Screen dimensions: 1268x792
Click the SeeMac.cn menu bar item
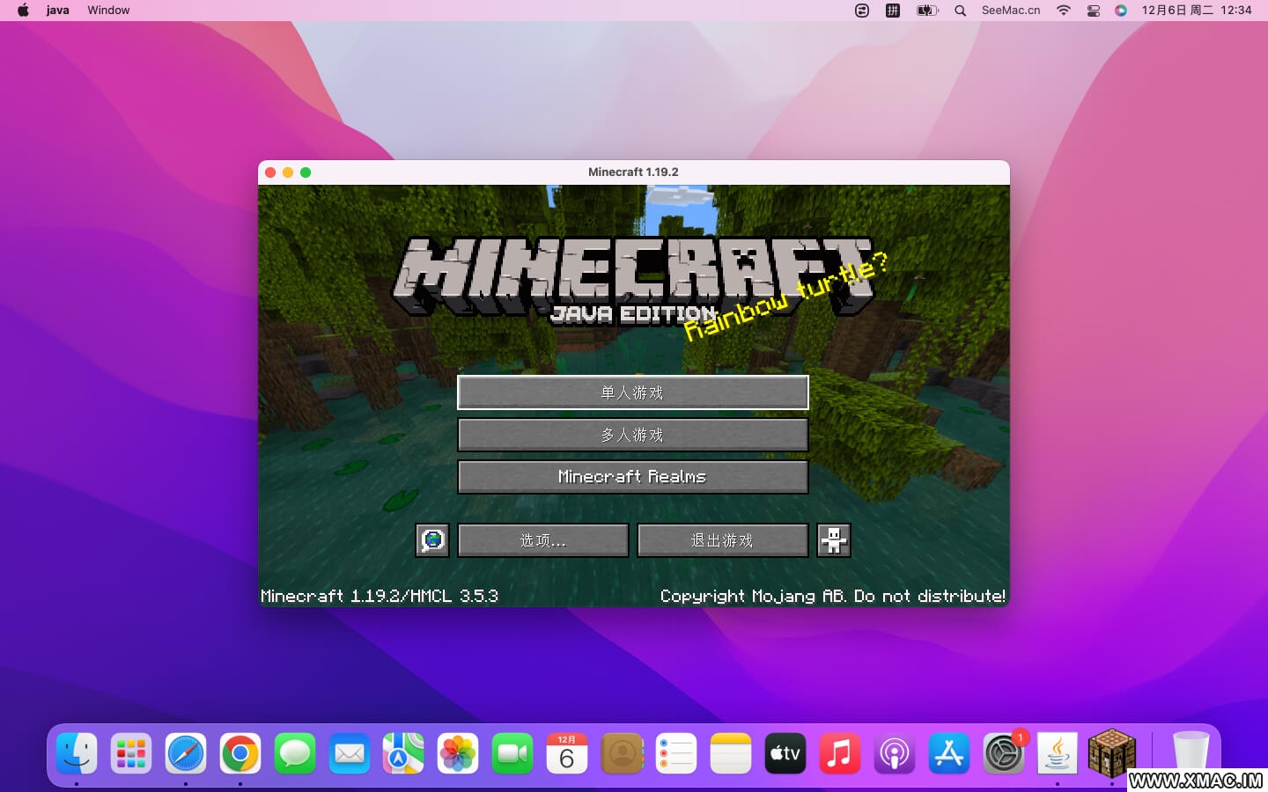coord(1011,11)
